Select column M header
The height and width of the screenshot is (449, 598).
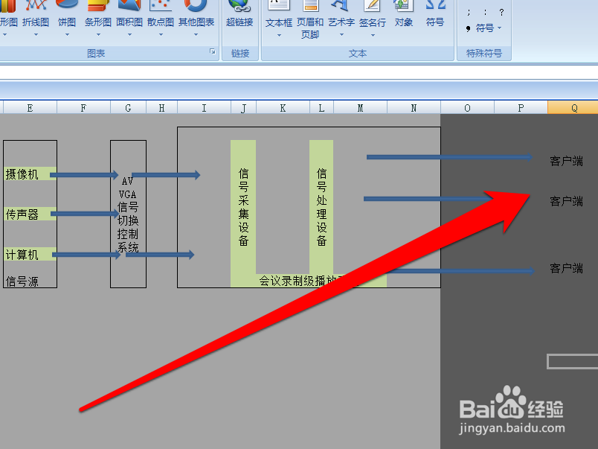[361, 108]
